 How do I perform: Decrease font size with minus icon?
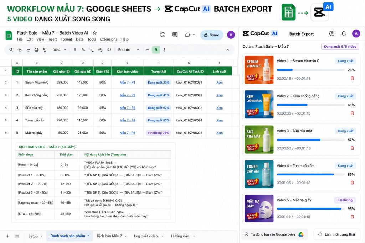coord(147,50)
